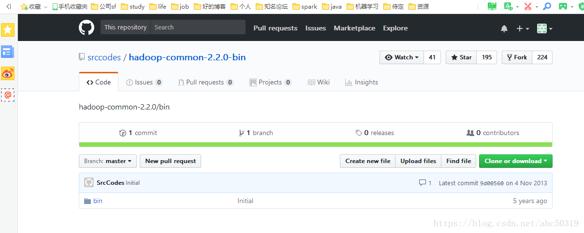Collapse the sidebar with the arrow icon
Viewport: 584px width, 233px height.
(x=8, y=6)
